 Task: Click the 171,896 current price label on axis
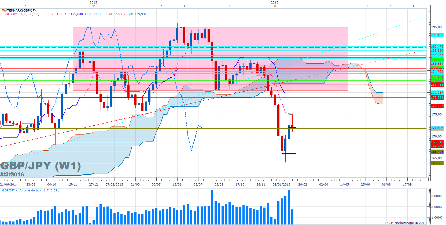point(437,128)
